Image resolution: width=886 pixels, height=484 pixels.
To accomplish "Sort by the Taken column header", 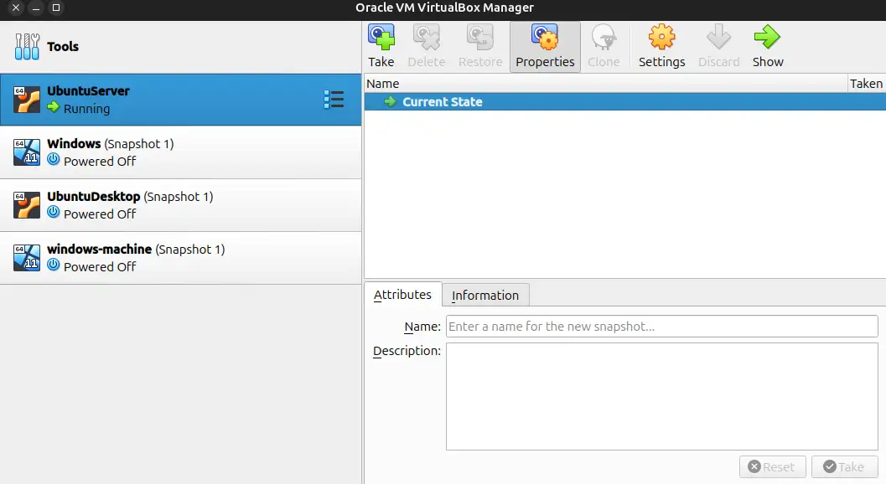I will pos(867,84).
